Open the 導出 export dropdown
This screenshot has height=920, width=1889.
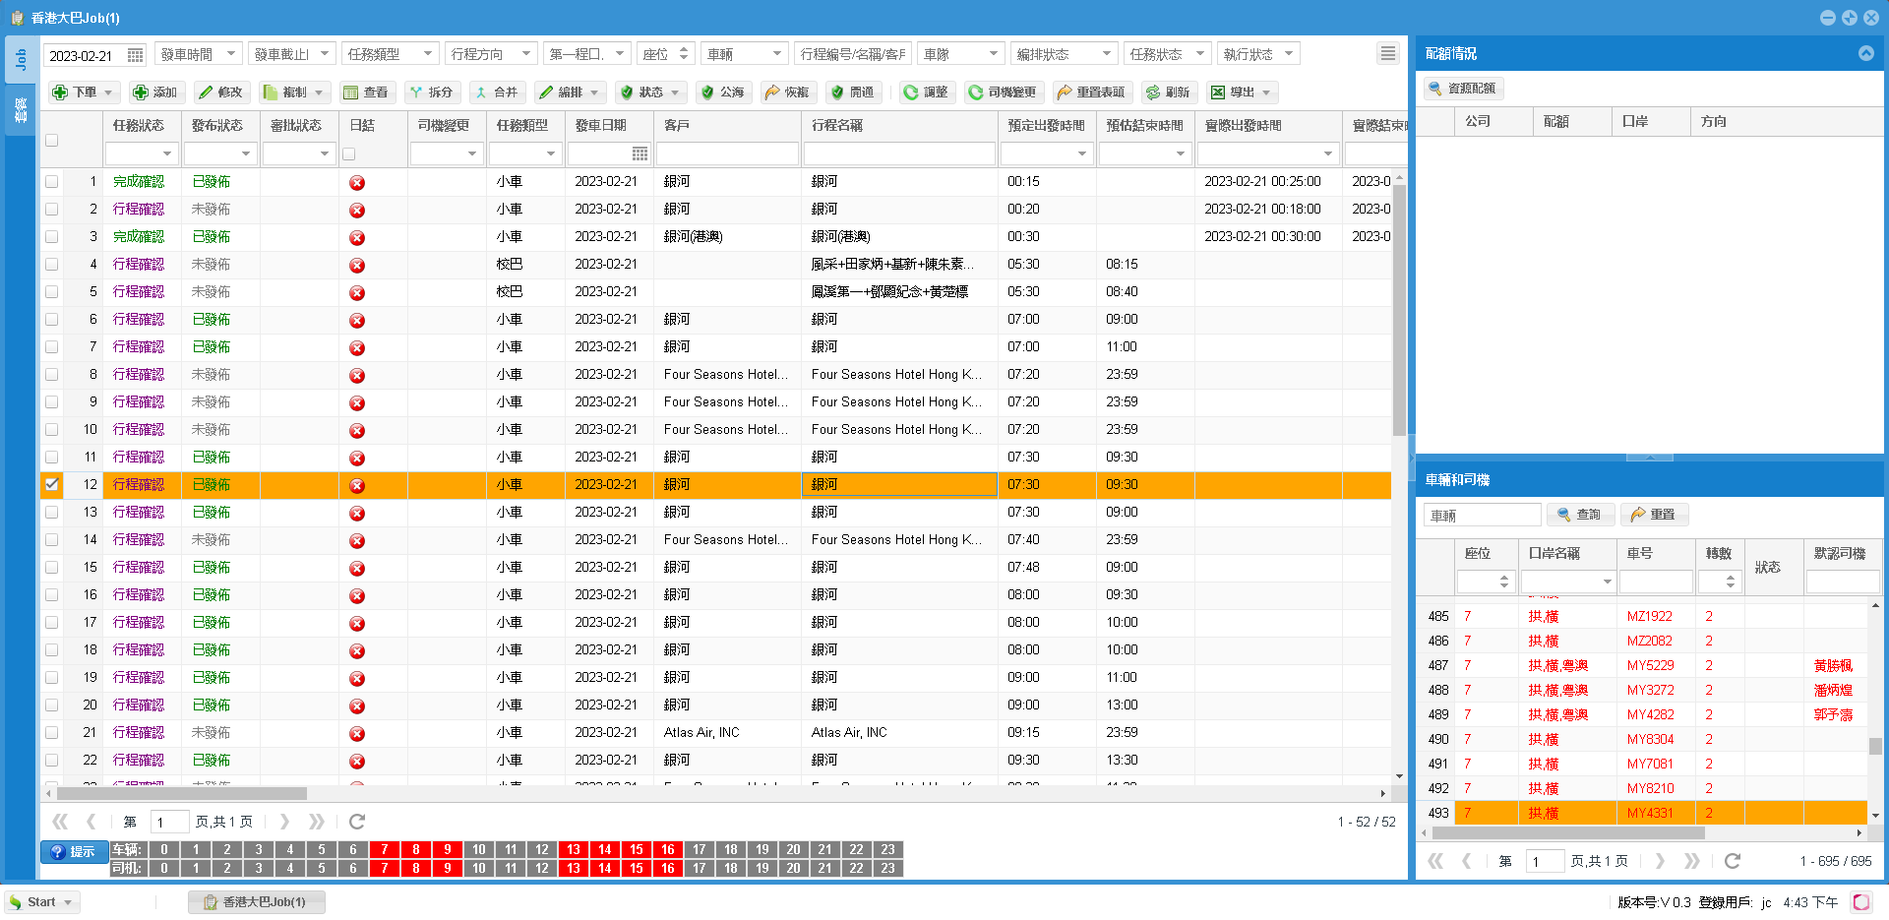1242,92
